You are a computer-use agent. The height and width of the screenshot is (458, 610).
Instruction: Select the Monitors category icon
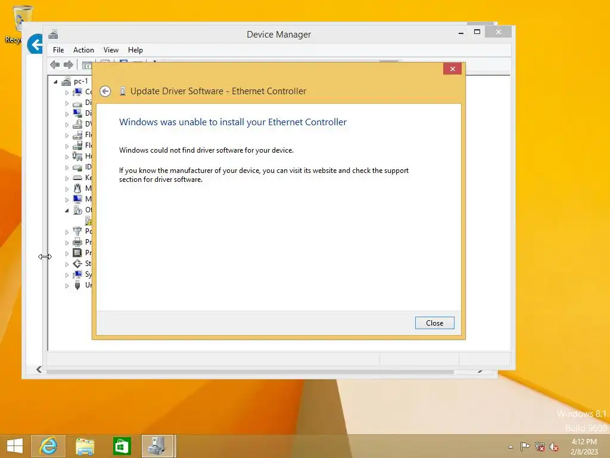77,199
